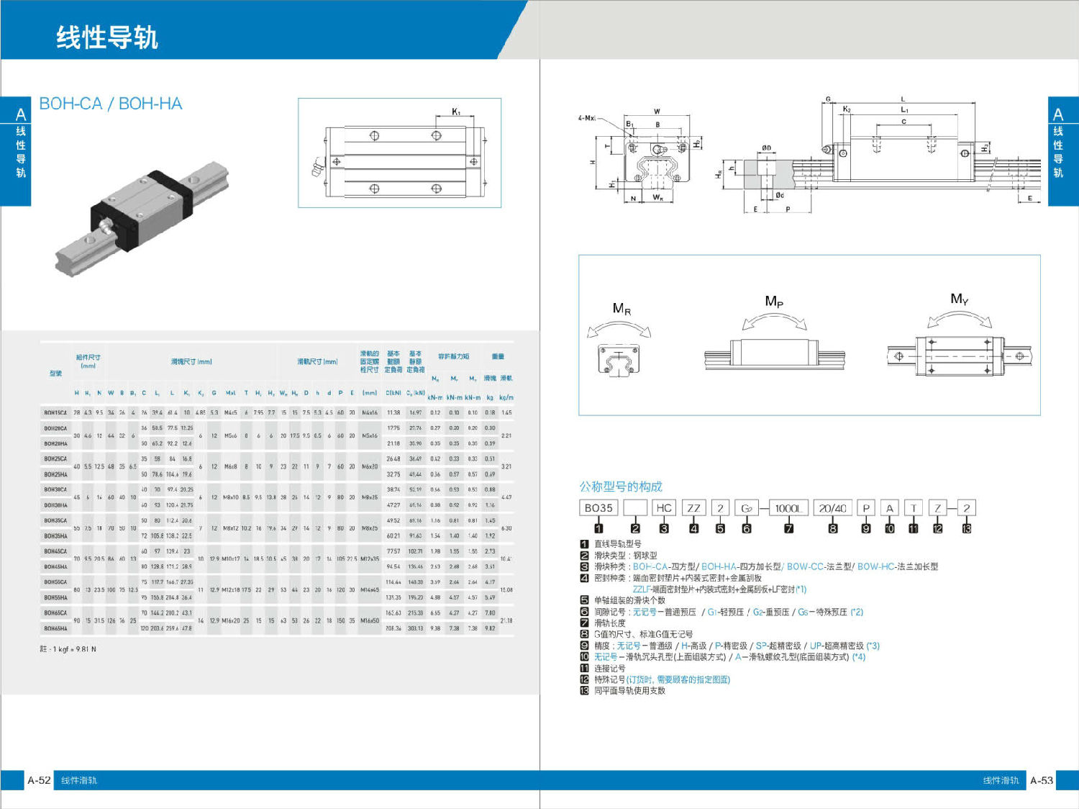Click the BOH15CA row in the table
The height and width of the screenshot is (809, 1079).
pyautogui.click(x=55, y=413)
